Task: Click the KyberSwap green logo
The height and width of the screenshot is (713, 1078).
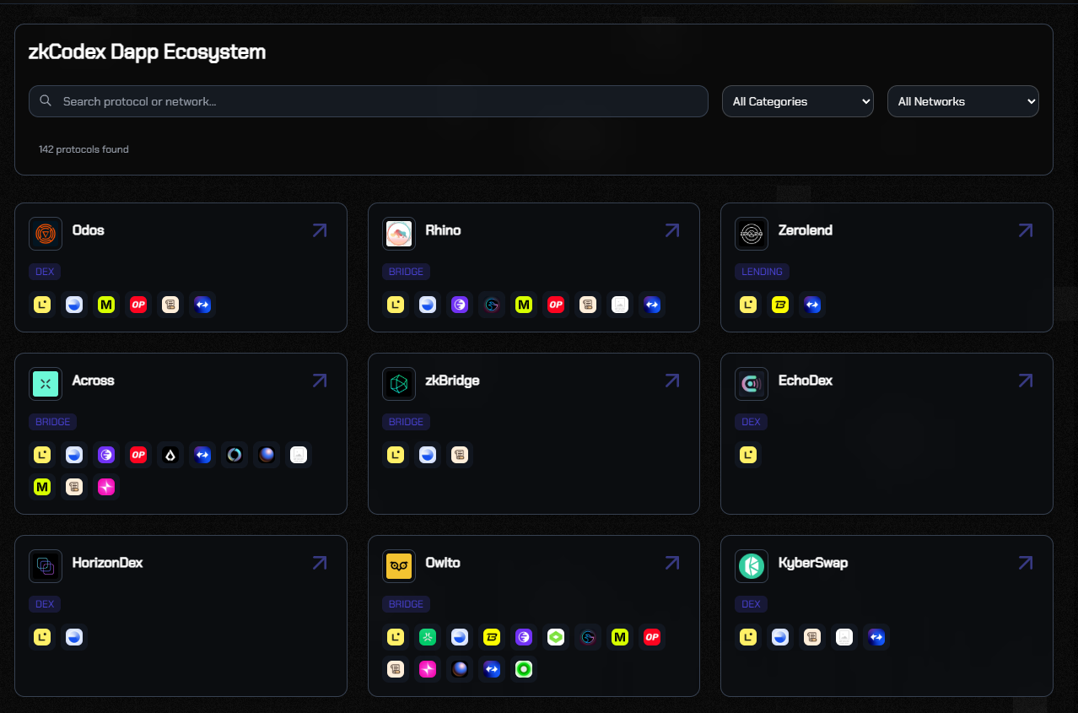Action: point(752,566)
